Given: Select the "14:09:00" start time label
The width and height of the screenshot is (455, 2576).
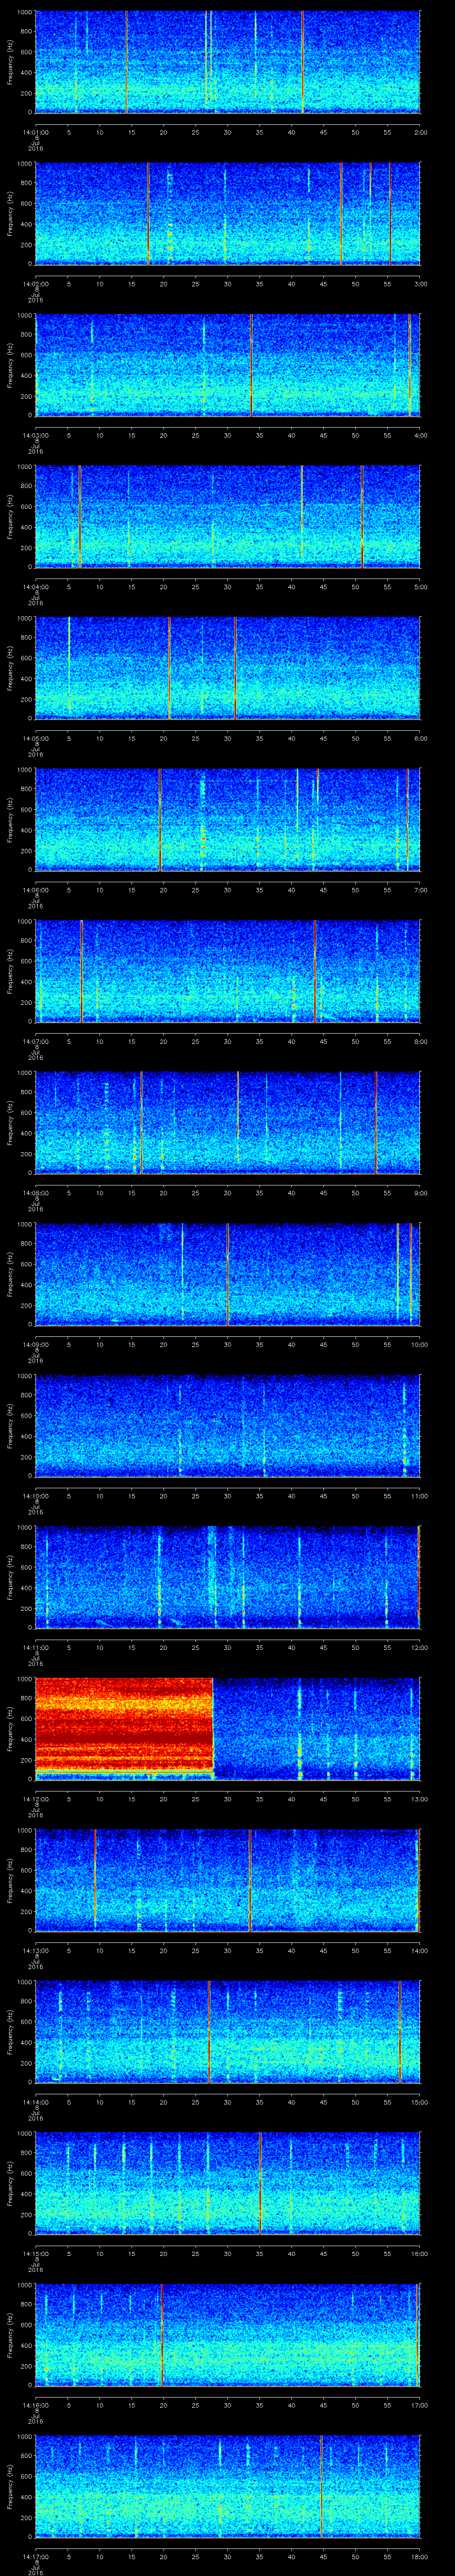Looking at the screenshot, I should (35, 1344).
